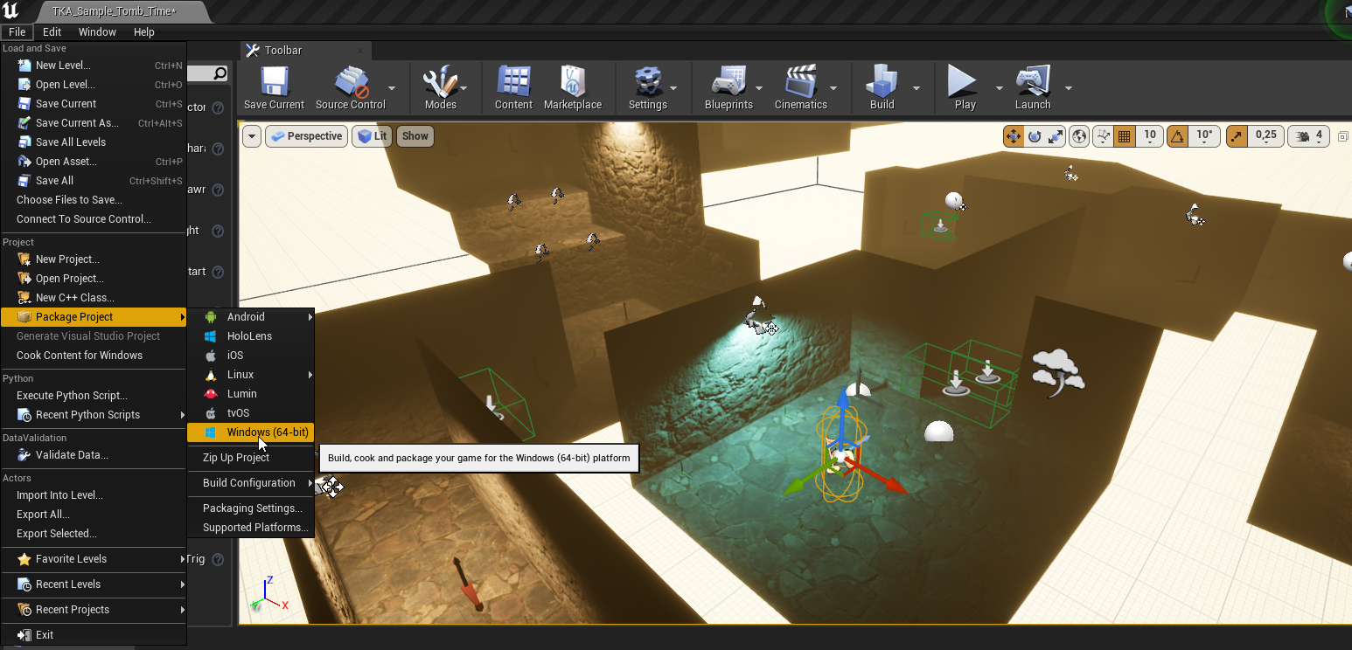Choose Windows (64-bit) packaging target
The image size is (1352, 650).
250,432
